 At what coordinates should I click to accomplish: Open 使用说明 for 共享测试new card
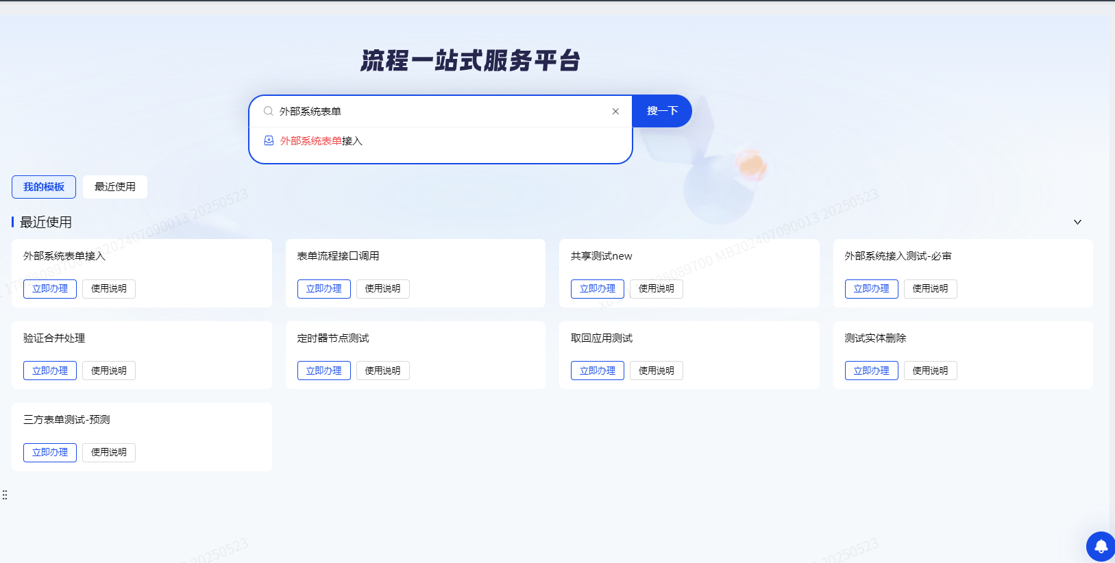657,289
